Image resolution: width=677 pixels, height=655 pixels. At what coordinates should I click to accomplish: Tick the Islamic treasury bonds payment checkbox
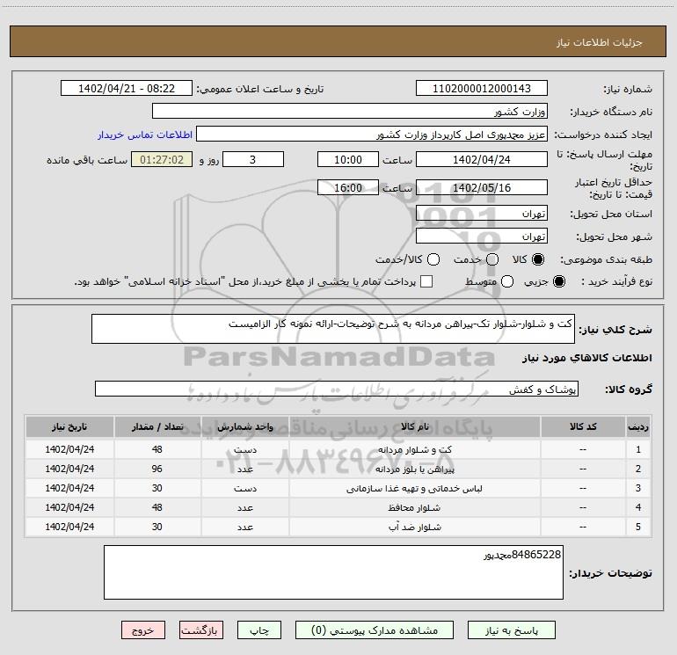tap(426, 281)
